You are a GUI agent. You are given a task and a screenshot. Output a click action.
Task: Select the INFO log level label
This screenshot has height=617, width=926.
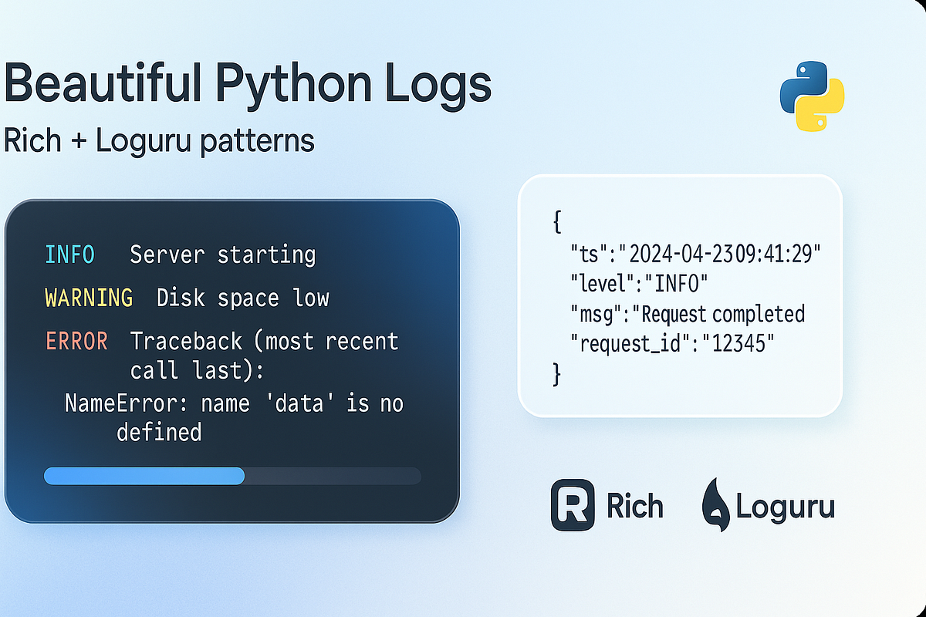point(69,255)
